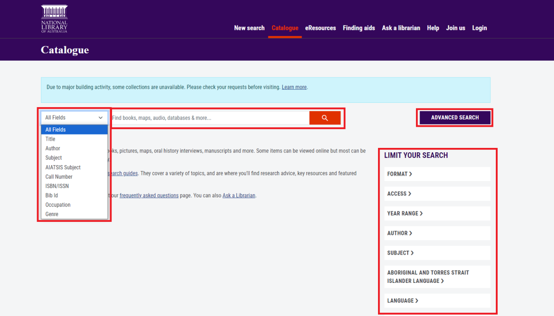Click the Login link
The image size is (554, 316).
point(479,28)
